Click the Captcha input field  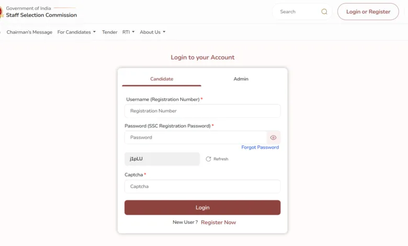coord(202,186)
